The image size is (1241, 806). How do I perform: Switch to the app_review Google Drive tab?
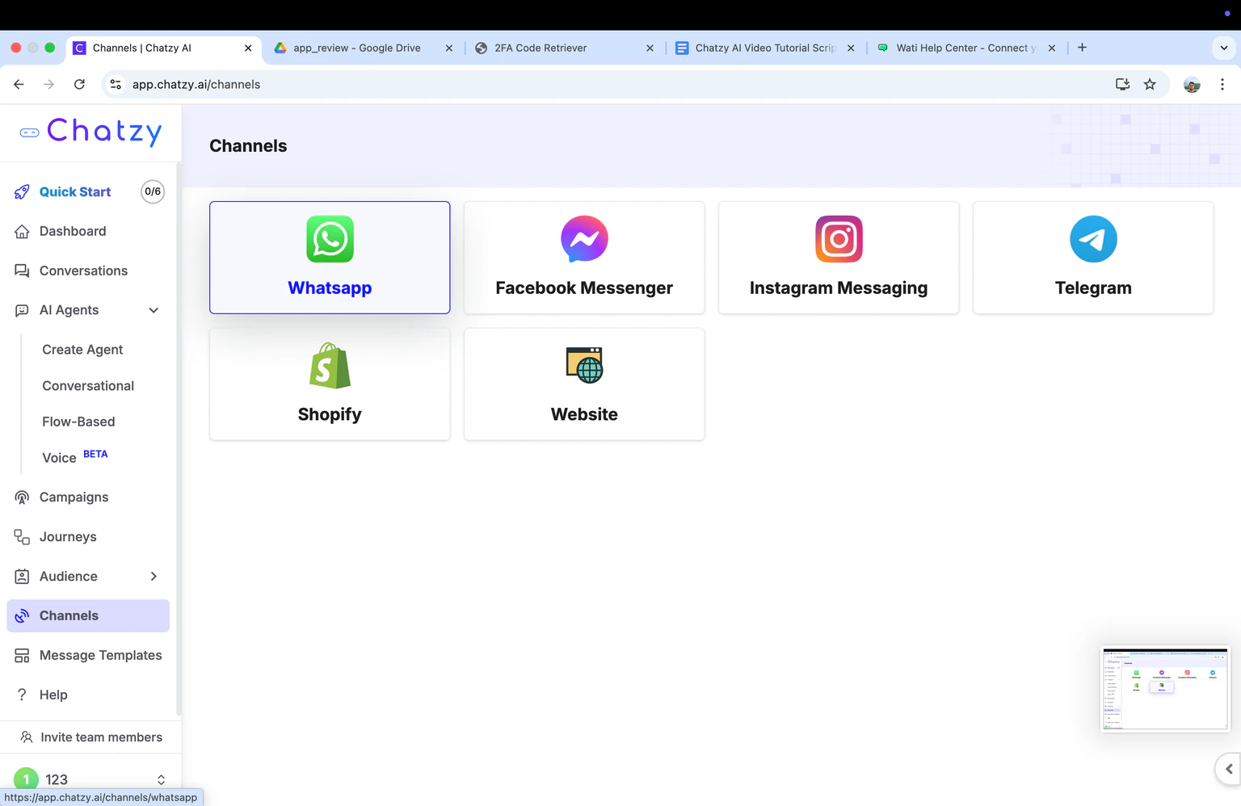364,48
